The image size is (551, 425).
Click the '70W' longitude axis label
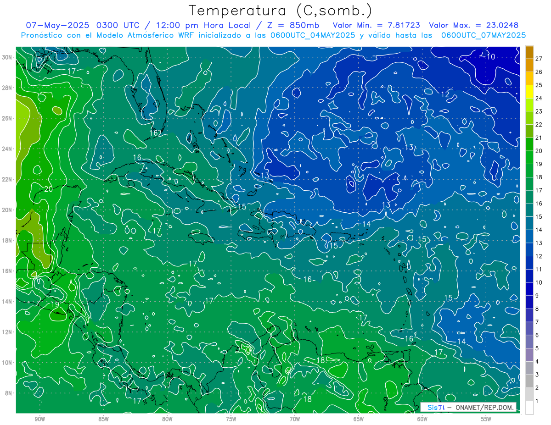295,419
